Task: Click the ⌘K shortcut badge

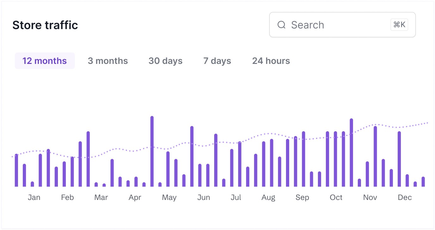Action: pyautogui.click(x=399, y=25)
